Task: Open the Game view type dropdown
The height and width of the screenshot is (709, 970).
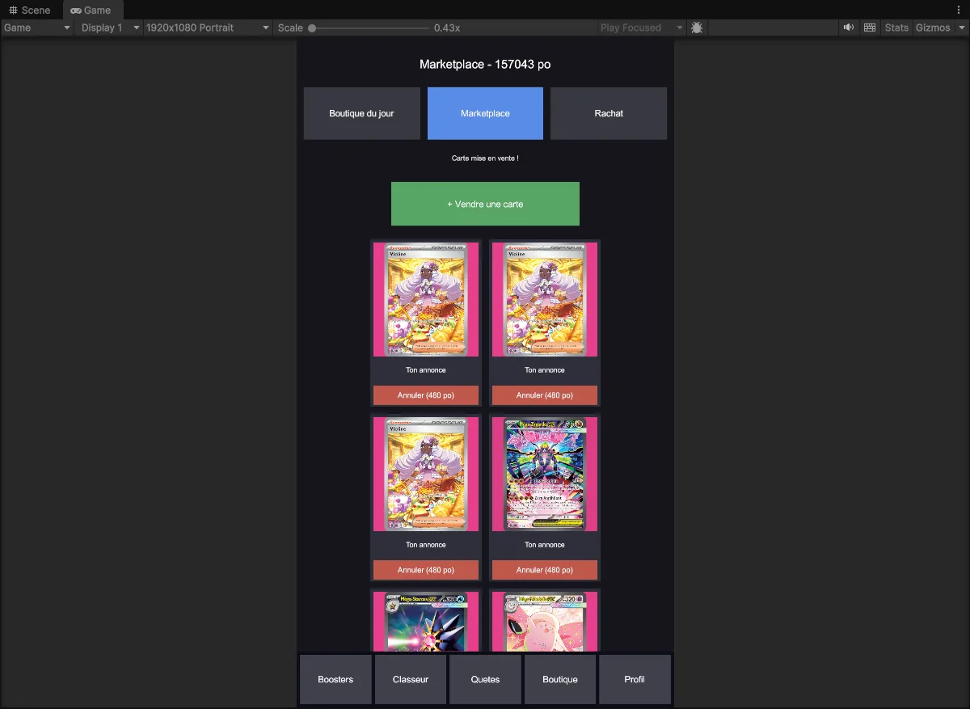Action: 37,27
